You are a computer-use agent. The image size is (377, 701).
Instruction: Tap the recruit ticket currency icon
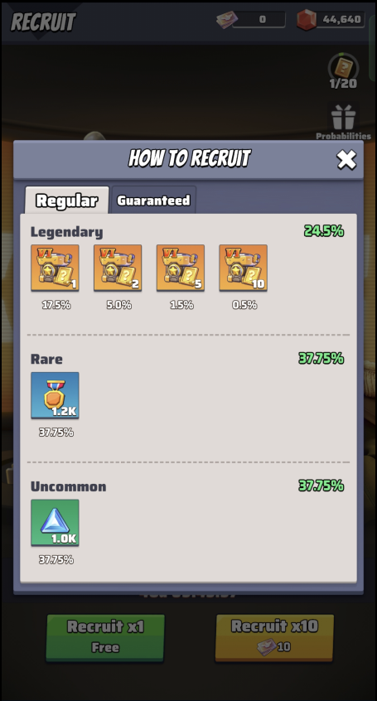pos(228,20)
